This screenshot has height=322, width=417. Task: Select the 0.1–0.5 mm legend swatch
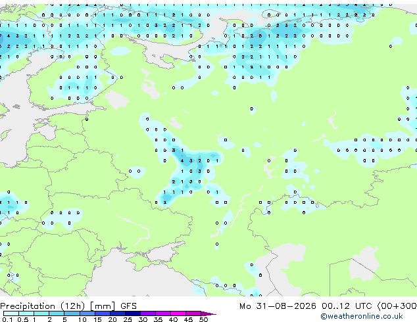click(x=11, y=313)
